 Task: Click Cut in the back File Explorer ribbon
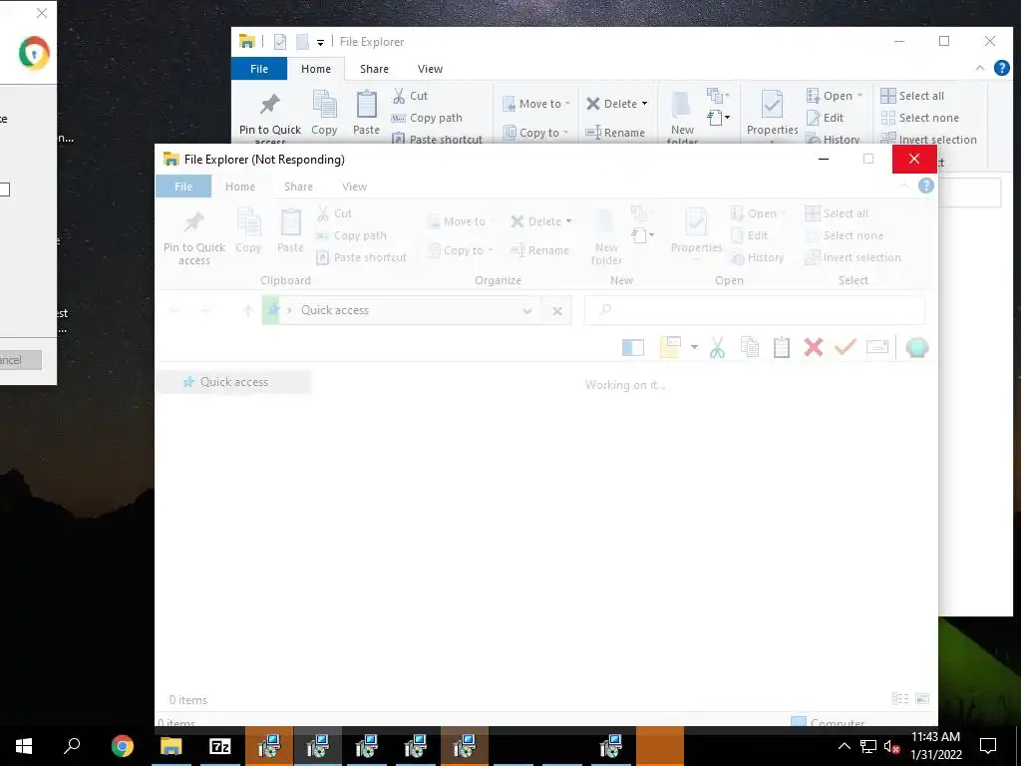click(410, 96)
